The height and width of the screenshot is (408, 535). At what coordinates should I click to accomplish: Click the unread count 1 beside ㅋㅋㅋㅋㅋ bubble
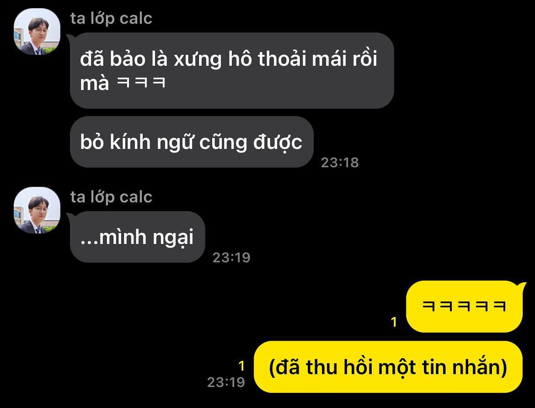click(x=394, y=322)
